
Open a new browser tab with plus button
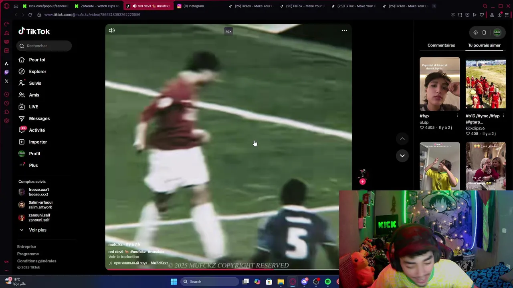coord(434,6)
